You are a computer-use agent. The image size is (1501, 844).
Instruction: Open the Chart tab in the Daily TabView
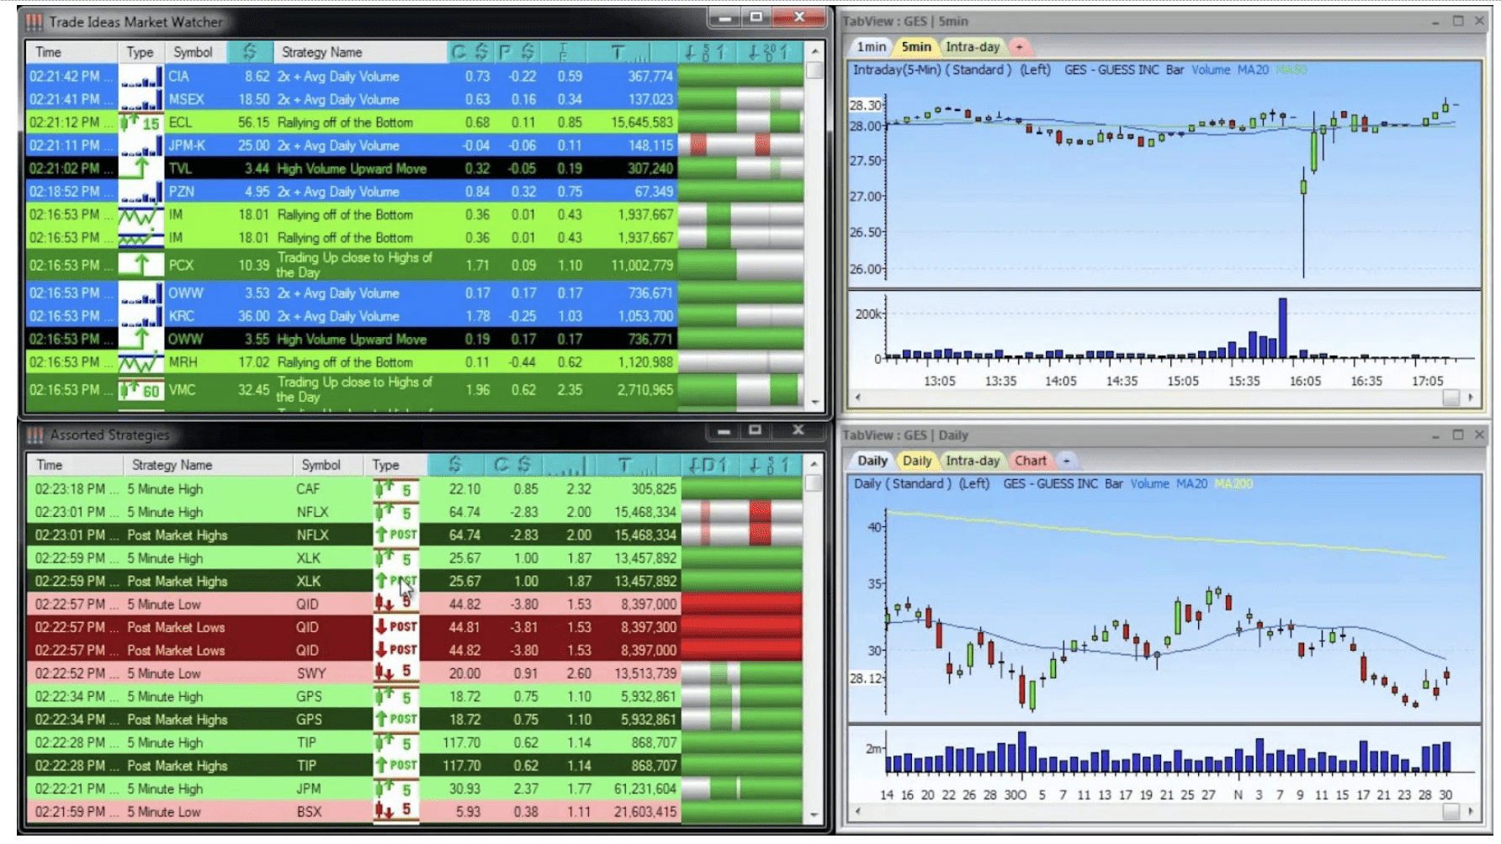click(x=1031, y=461)
